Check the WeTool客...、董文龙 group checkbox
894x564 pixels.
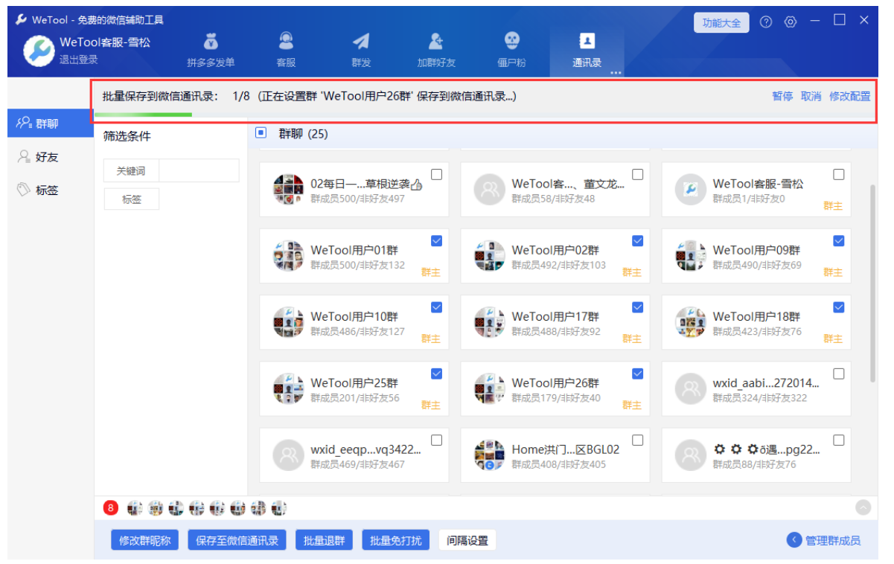637,174
